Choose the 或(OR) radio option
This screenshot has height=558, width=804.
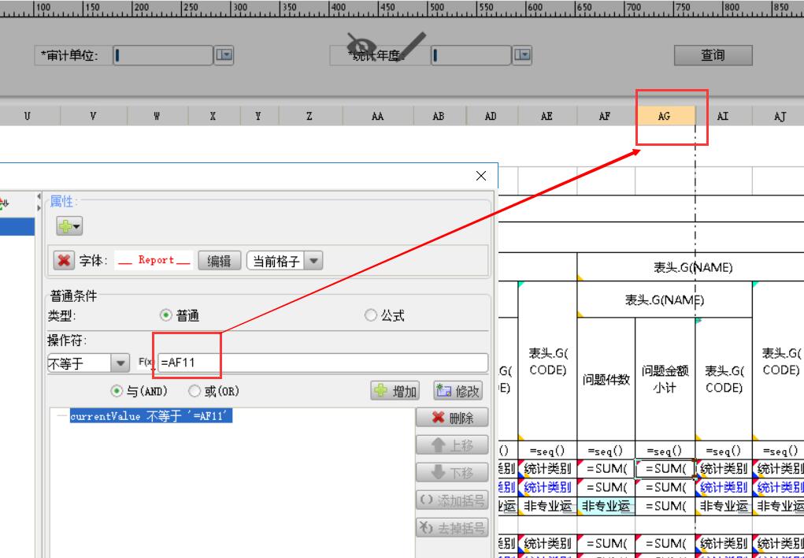coord(195,392)
